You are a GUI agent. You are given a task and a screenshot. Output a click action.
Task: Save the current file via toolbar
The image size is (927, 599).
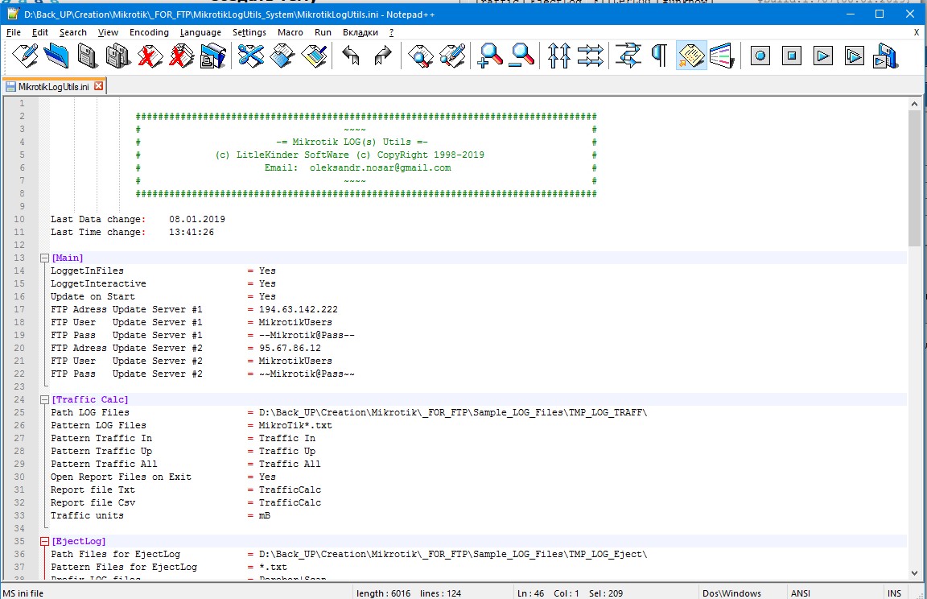(x=88, y=56)
